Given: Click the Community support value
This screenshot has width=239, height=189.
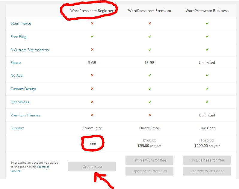Looking at the screenshot, I should (x=92, y=128).
